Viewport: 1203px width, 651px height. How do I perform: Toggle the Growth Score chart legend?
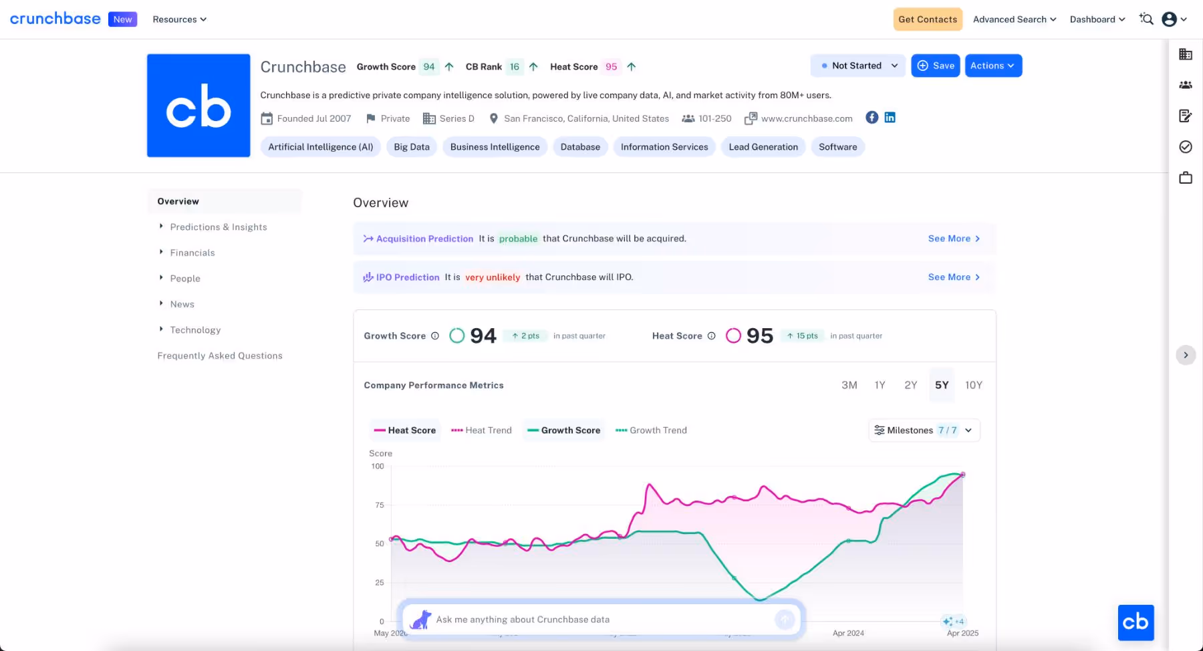pos(564,430)
